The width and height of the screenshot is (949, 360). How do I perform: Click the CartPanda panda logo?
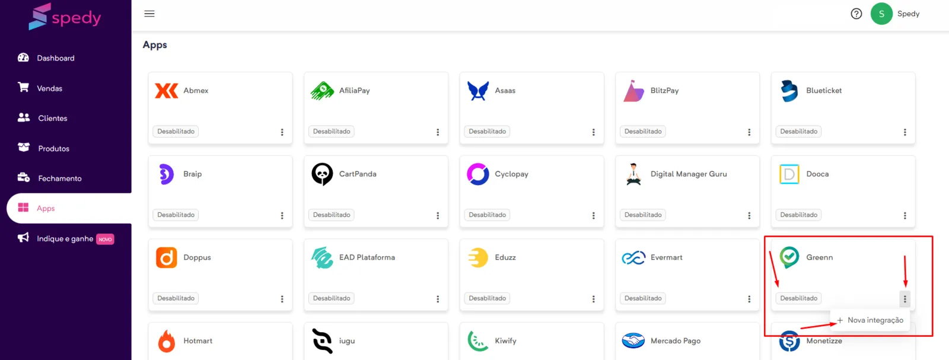(x=322, y=174)
